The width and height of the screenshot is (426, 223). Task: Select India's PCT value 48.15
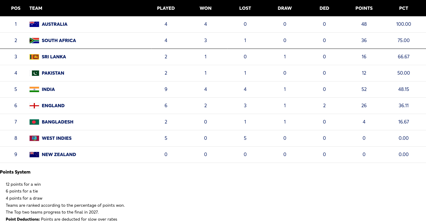(x=404, y=89)
